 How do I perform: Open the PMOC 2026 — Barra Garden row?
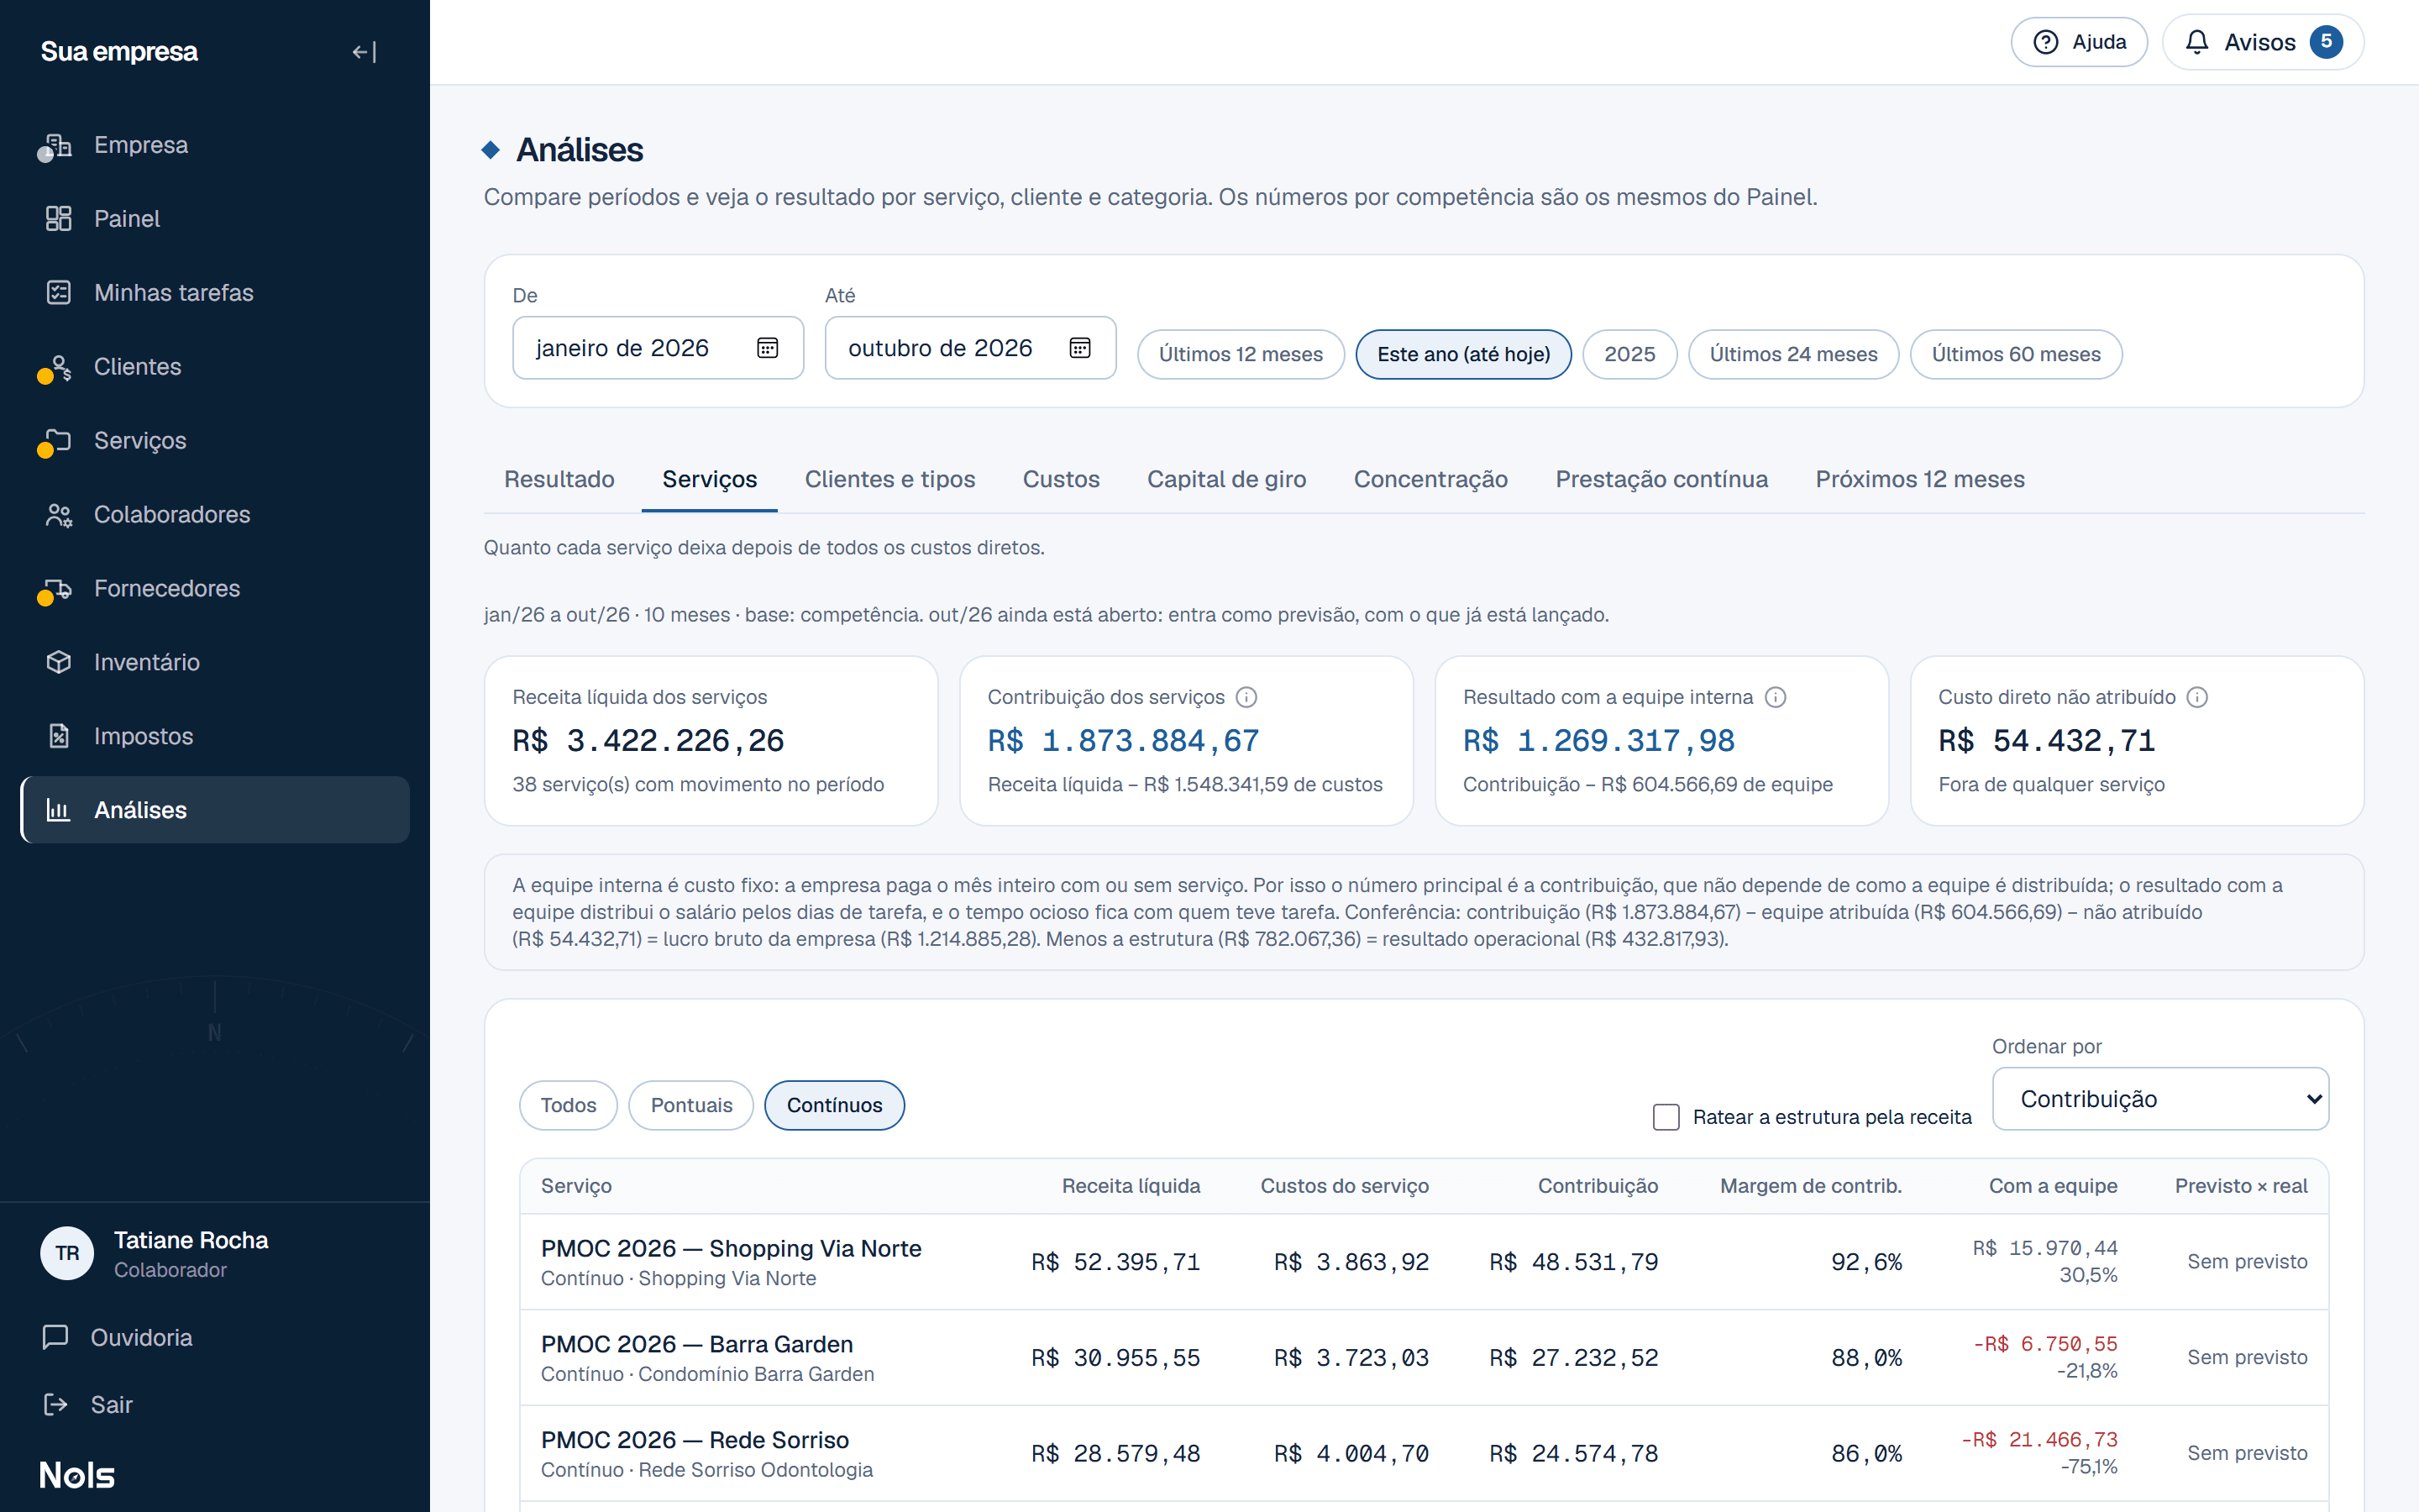click(1424, 1357)
